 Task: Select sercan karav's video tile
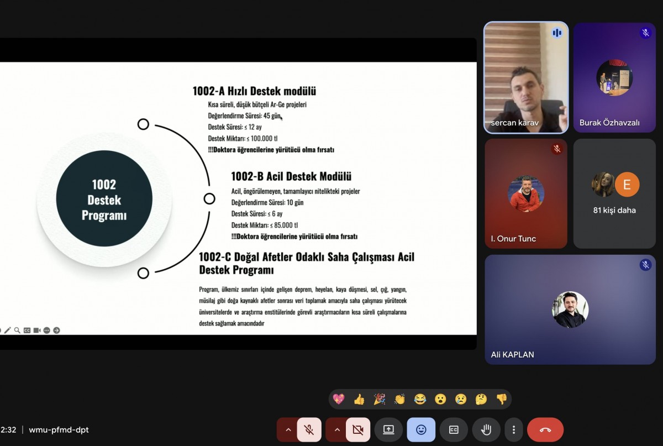tap(526, 77)
